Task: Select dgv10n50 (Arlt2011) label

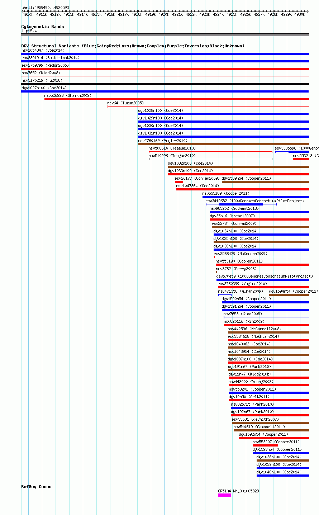Action: (x=249, y=397)
